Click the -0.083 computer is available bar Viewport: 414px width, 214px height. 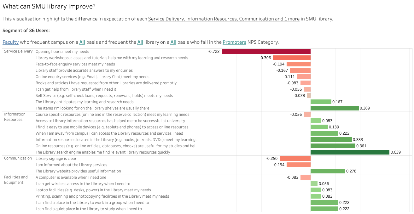[x=306, y=177]
